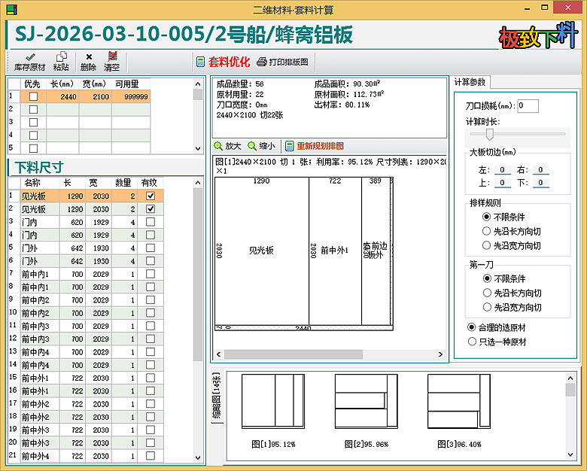Click raw material width cell 2100
Screen dimensions: 587x471
click(x=95, y=96)
